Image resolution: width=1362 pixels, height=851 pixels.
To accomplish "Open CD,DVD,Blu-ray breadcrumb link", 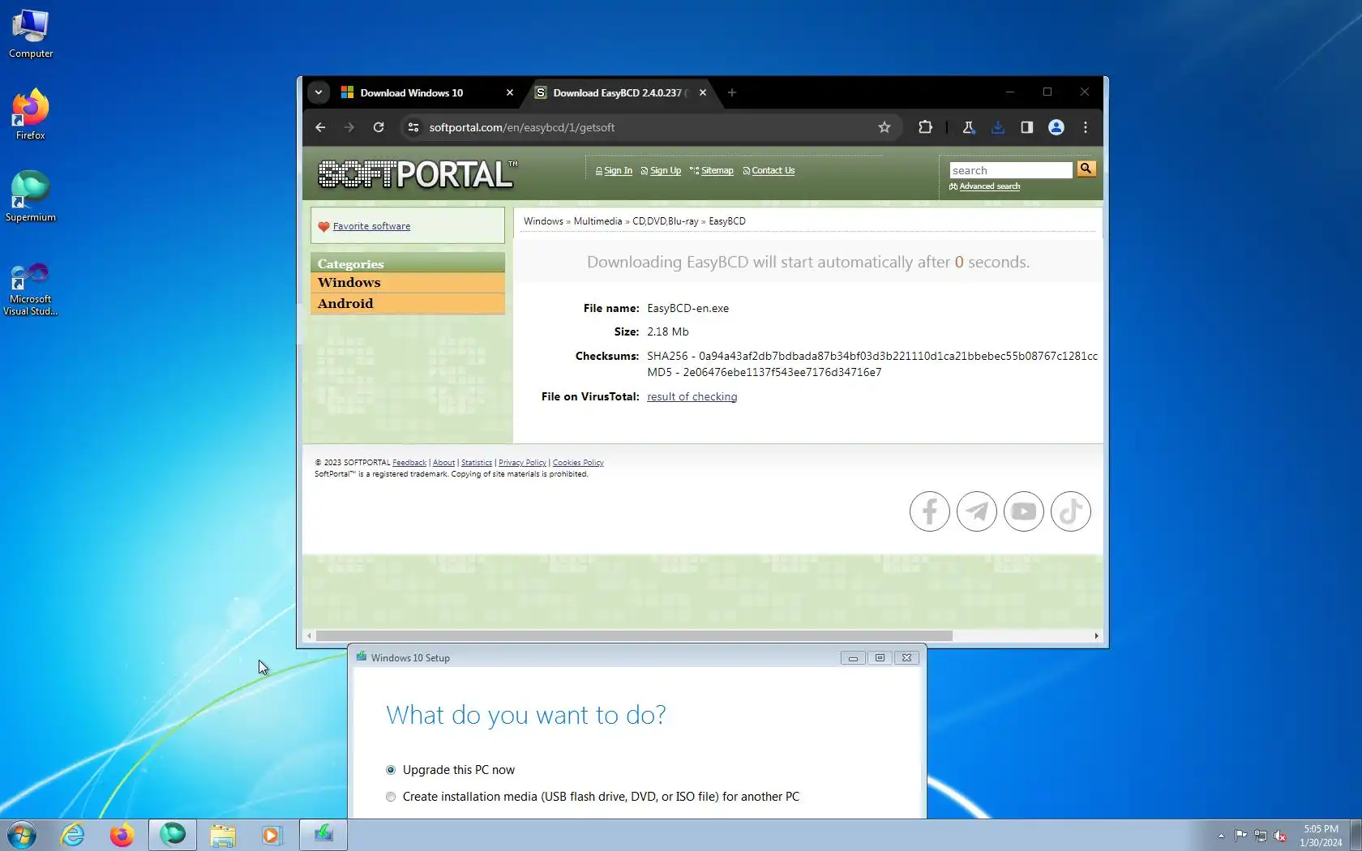I will [665, 221].
